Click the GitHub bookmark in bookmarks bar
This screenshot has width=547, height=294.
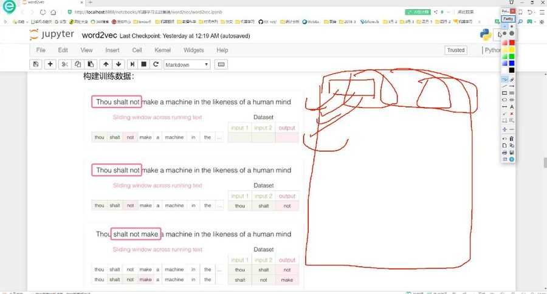pyautogui.click(x=267, y=22)
